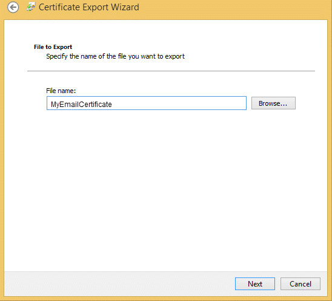The height and width of the screenshot is (301, 332).
Task: Cancel the certificate export wizard
Action: click(x=300, y=284)
